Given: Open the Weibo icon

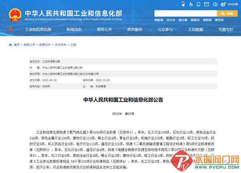Looking at the screenshot, I should pyautogui.click(x=223, y=4).
